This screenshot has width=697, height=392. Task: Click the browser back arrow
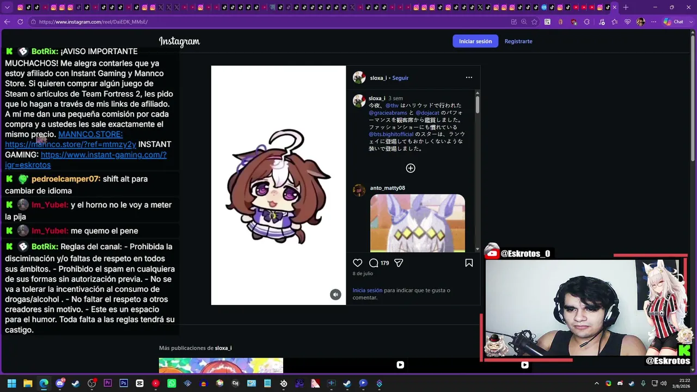[x=7, y=22]
